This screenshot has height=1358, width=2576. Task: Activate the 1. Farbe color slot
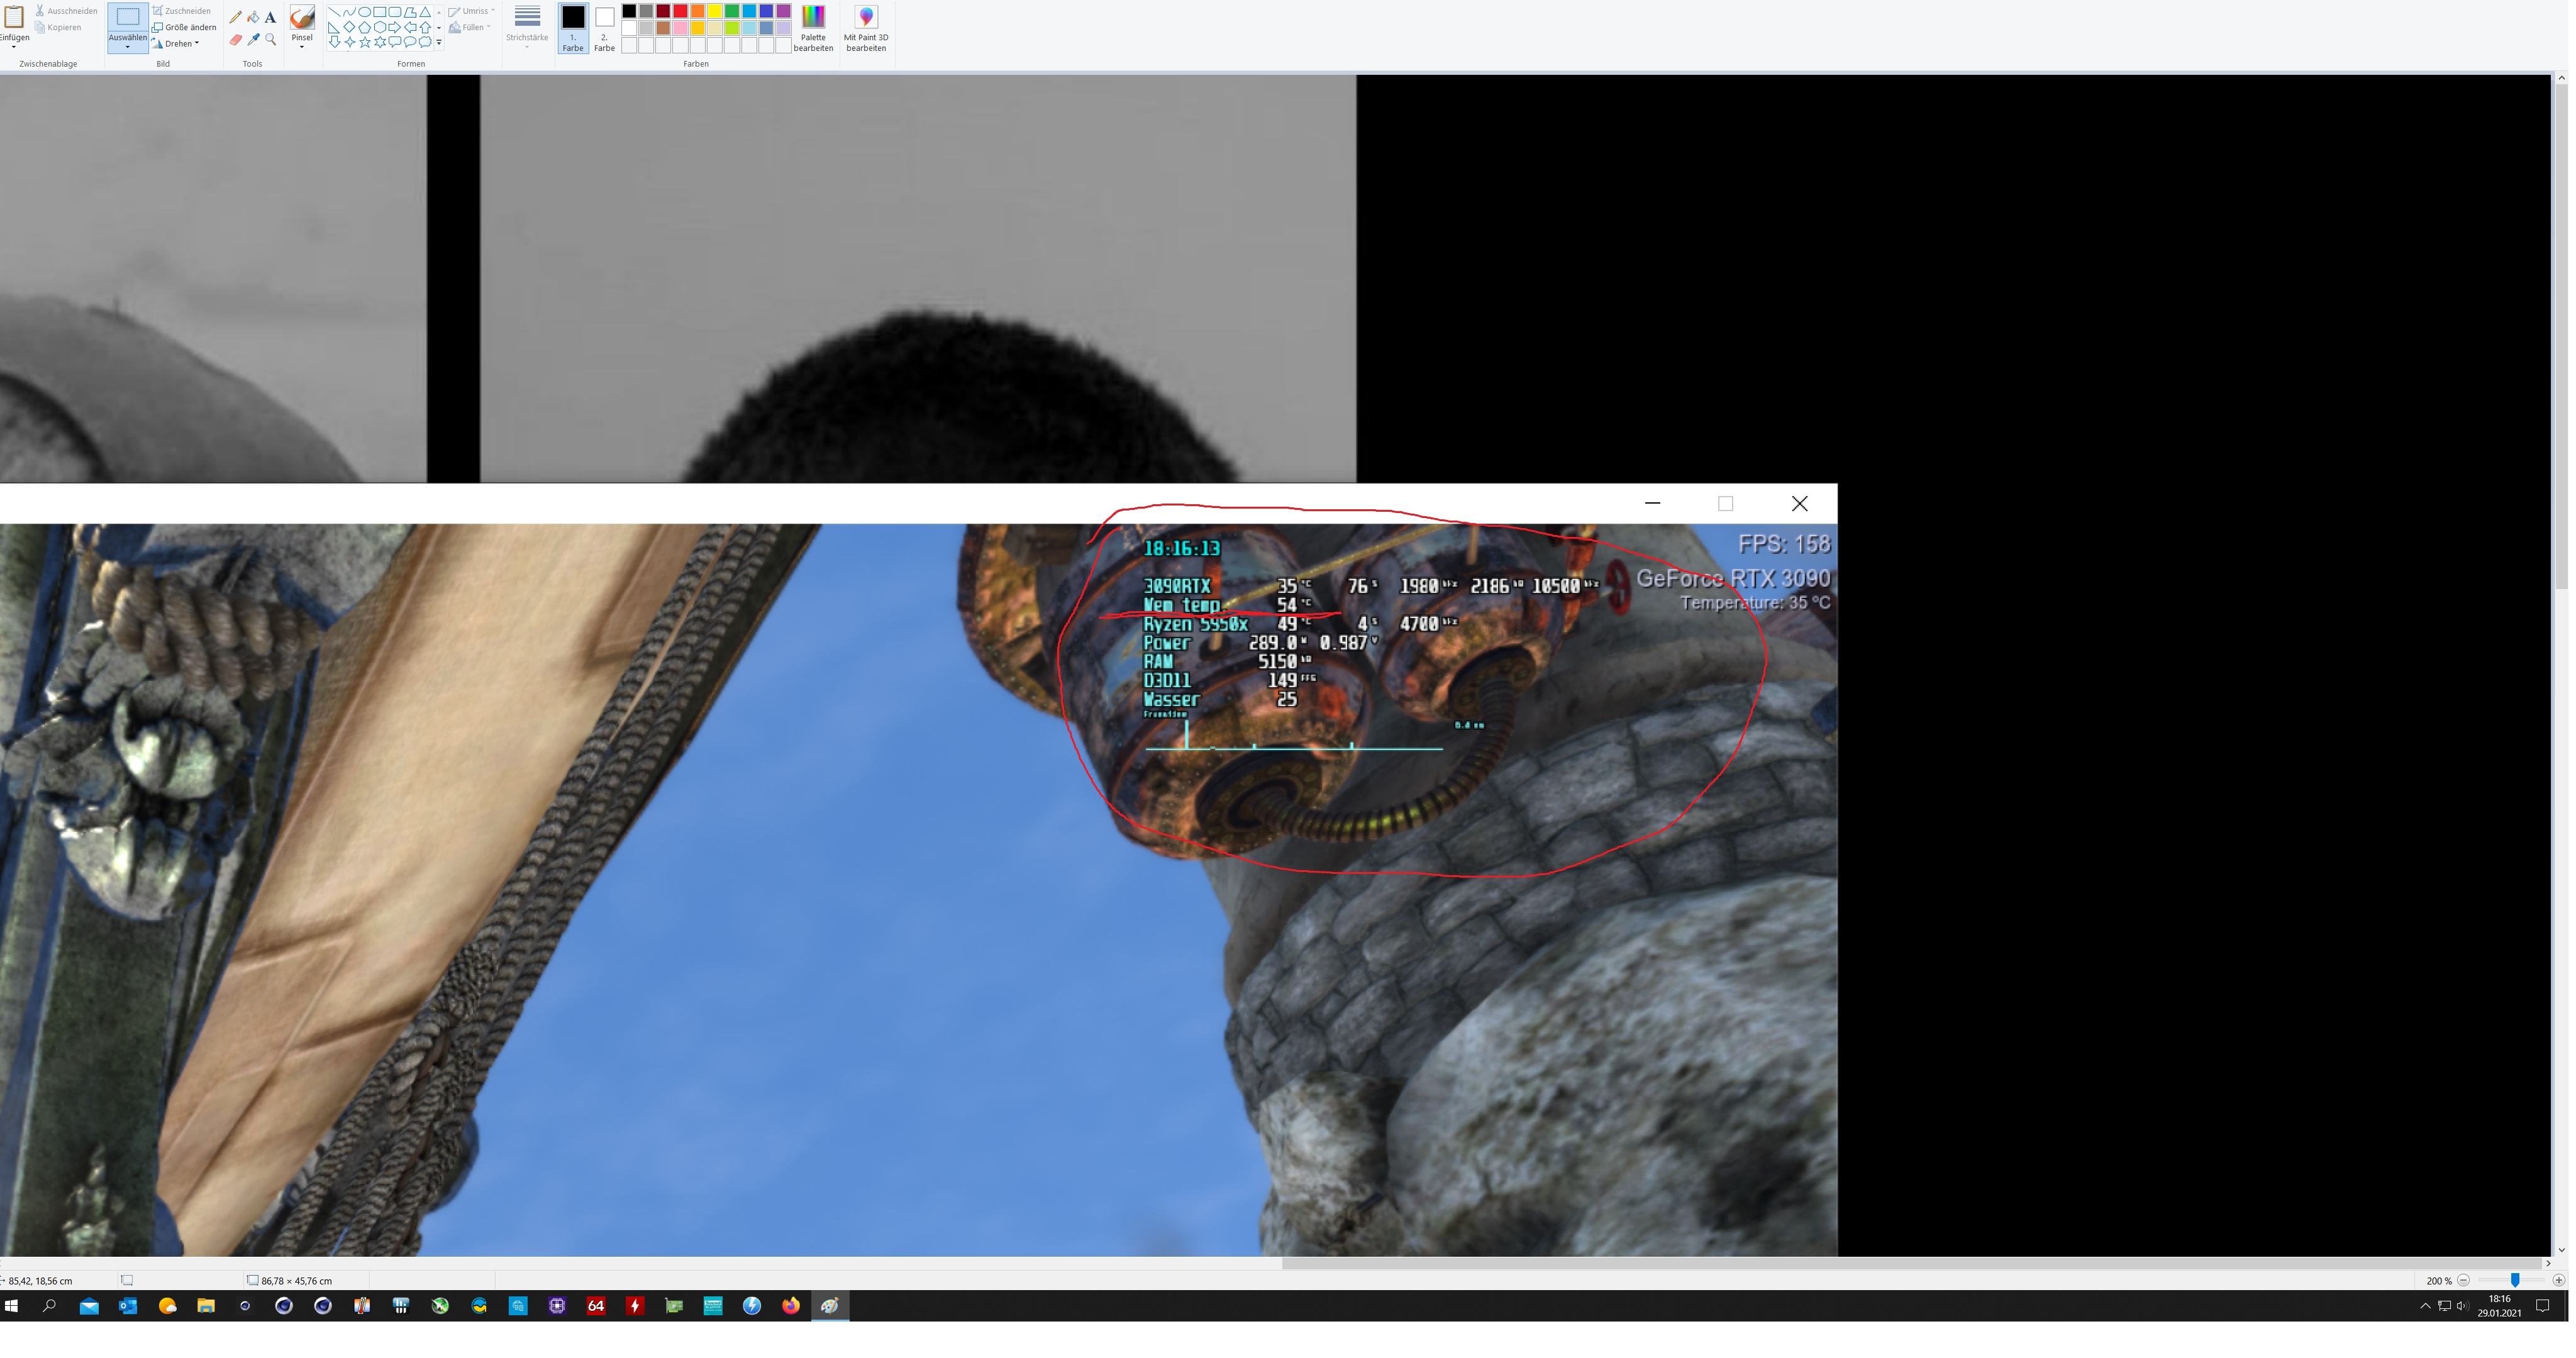pyautogui.click(x=572, y=27)
